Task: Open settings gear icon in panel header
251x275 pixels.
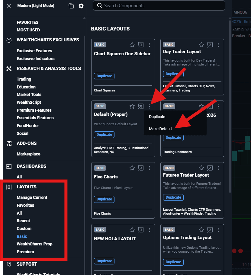Action: [81, 6]
